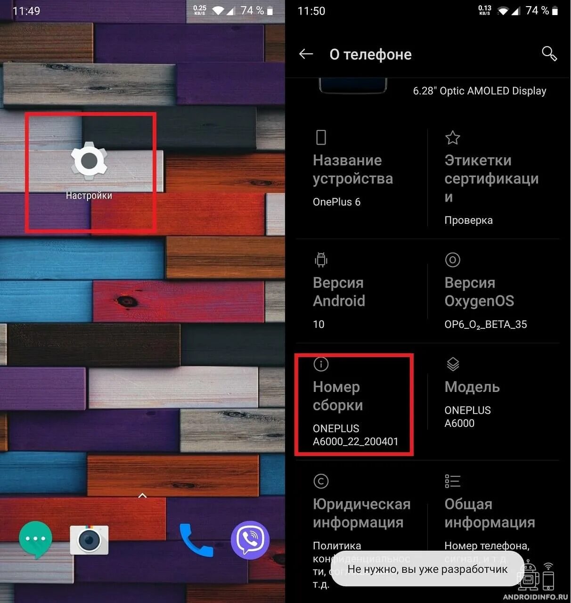Tap the phone image thumbnail at top
Screen dimensions: 571x603
point(353,86)
